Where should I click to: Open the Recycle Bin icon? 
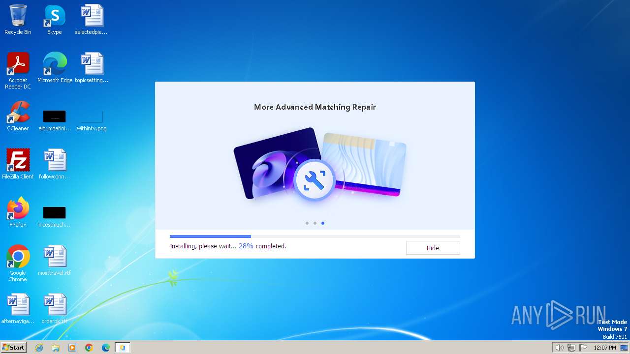tap(18, 20)
